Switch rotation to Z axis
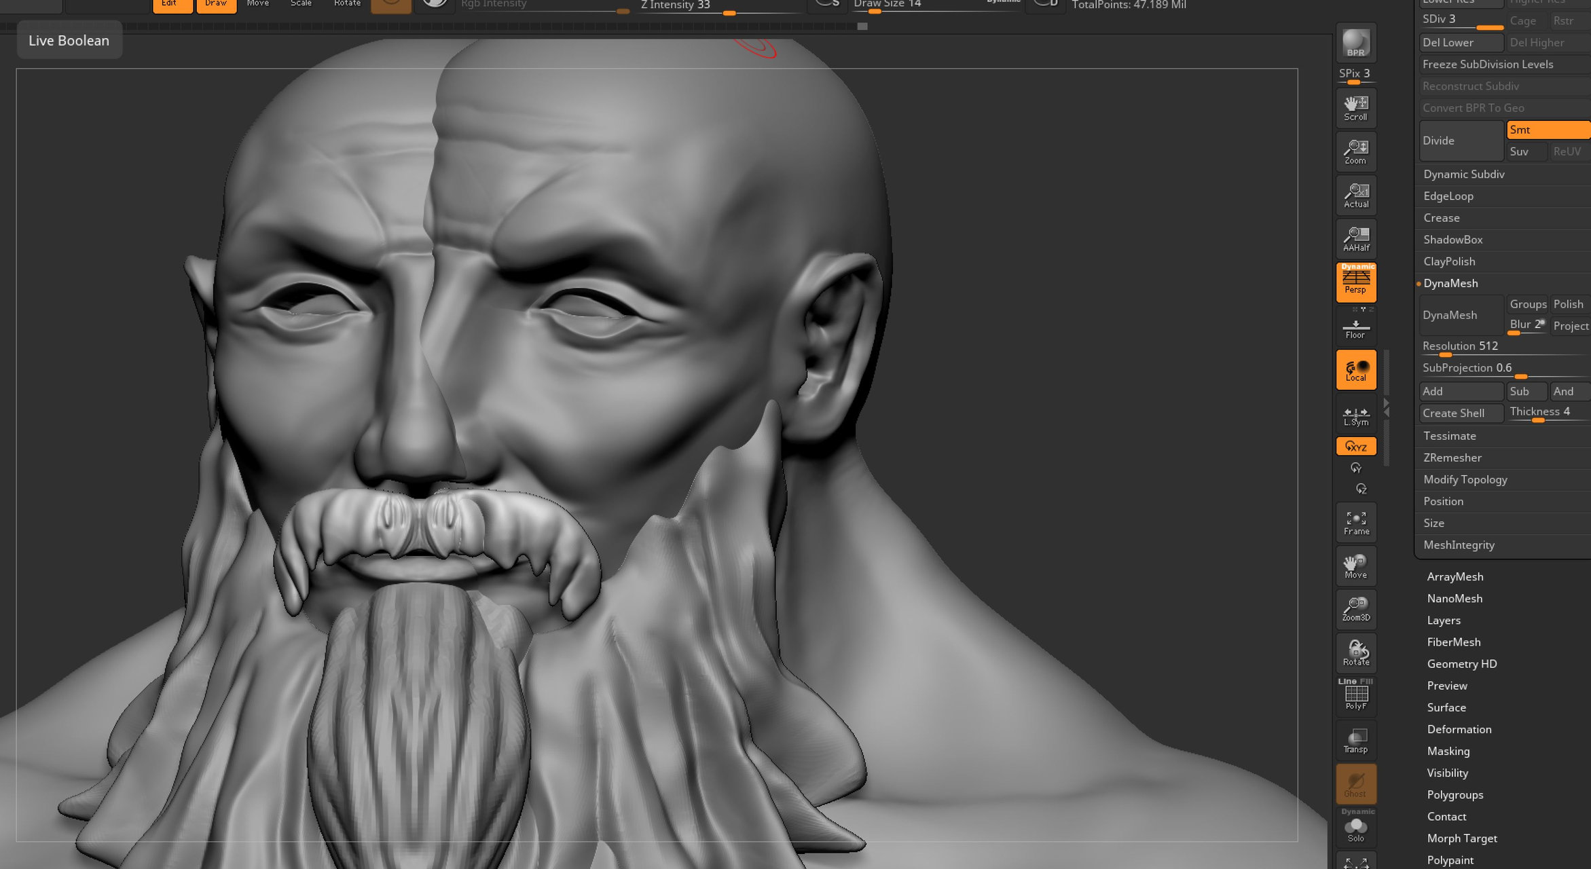1591x869 pixels. [x=1361, y=489]
